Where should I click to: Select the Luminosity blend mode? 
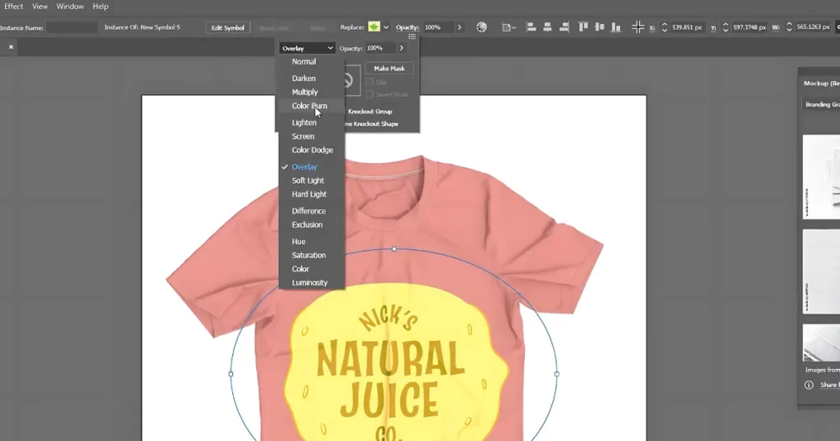pos(311,283)
